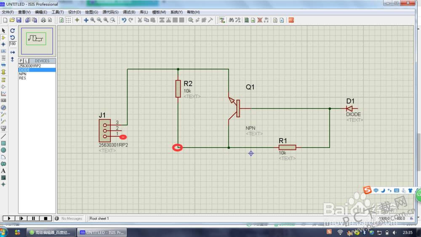Screen dimensions: 421x237
Task: Click the zoom in magnifier icon
Action: click(93, 20)
